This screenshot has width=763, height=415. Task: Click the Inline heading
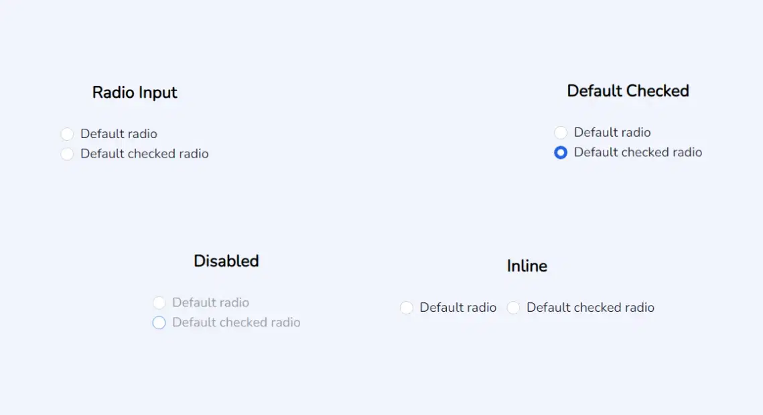pyautogui.click(x=527, y=266)
